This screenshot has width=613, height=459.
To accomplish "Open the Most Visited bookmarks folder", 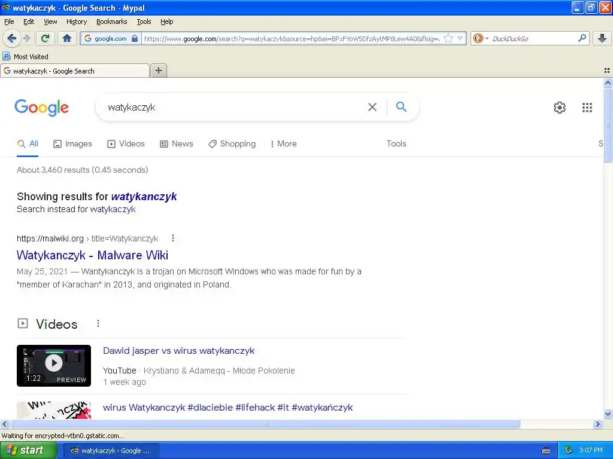I will (25, 57).
